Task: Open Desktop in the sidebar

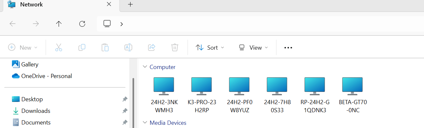Action: pyautogui.click(x=27, y=99)
